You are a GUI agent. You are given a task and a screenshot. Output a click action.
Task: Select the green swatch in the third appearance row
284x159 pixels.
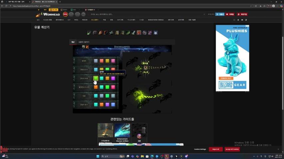[96, 78]
